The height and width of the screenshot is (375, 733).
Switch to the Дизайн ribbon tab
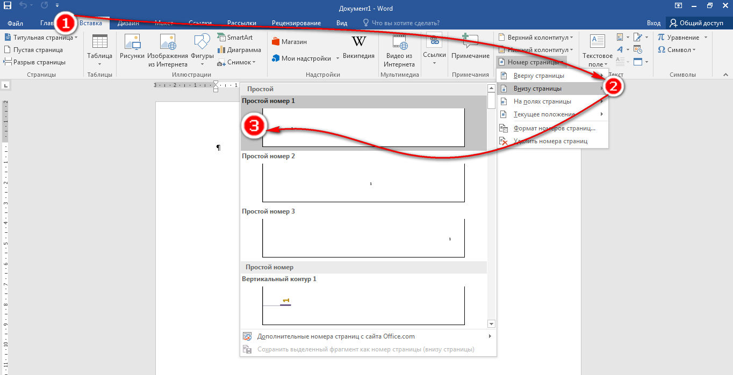tap(128, 23)
